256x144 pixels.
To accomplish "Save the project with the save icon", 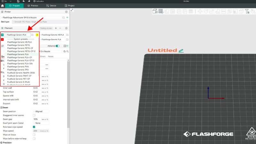I will (x=18, y=1).
